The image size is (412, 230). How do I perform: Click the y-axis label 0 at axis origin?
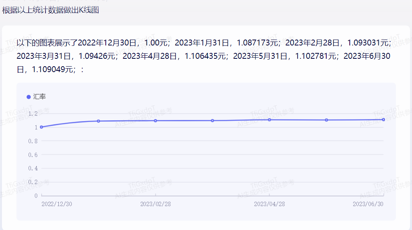(36, 196)
